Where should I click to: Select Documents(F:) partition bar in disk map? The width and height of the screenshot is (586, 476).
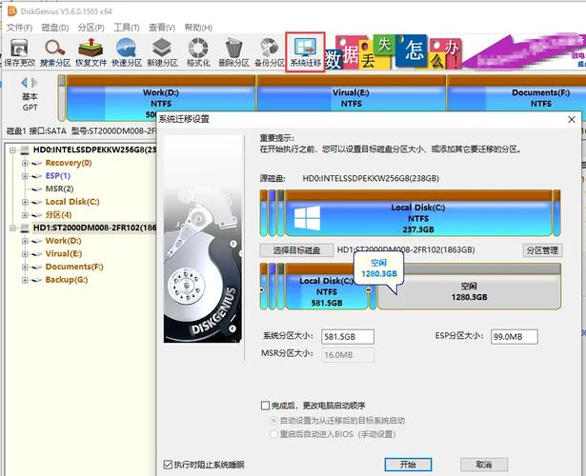pyautogui.click(x=516, y=93)
